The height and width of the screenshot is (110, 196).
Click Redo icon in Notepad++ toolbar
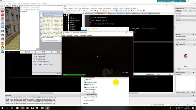(92, 11)
